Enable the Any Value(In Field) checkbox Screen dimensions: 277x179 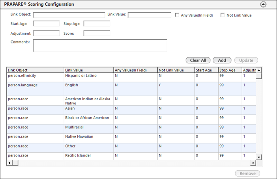click(177, 15)
